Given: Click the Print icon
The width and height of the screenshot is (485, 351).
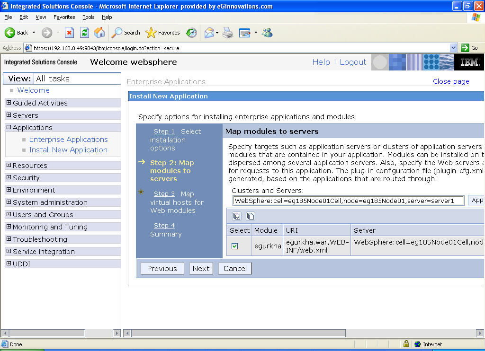Looking at the screenshot, I should coord(228,33).
